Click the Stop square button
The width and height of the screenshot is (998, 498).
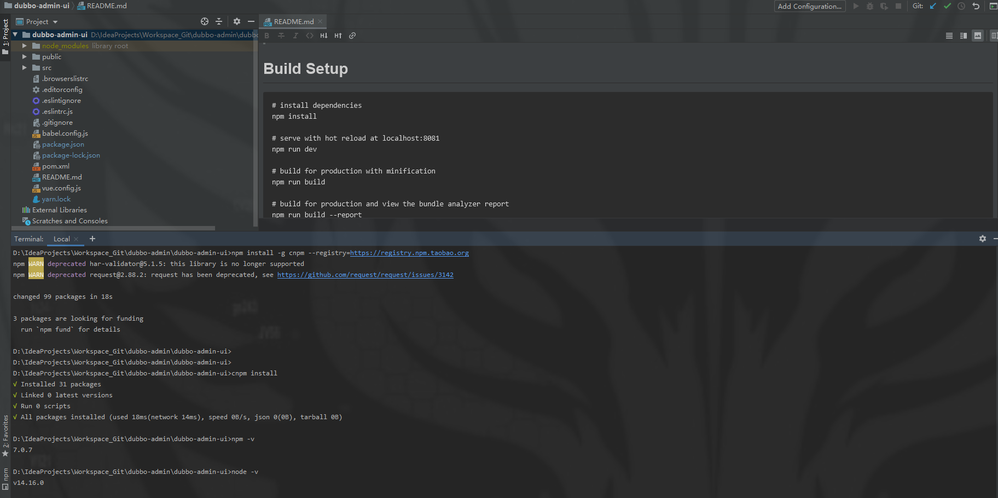(898, 6)
